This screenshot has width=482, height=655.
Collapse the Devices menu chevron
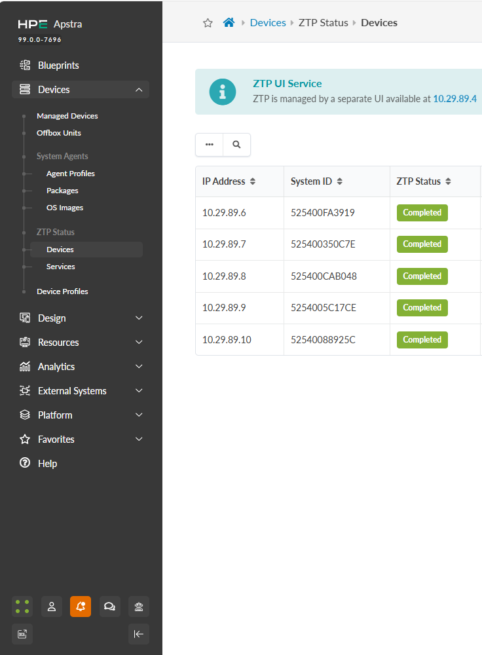139,89
